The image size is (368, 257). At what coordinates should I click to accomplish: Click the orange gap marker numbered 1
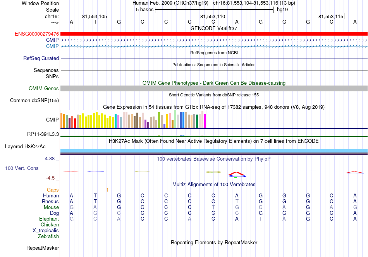pyautogui.click(x=107, y=190)
